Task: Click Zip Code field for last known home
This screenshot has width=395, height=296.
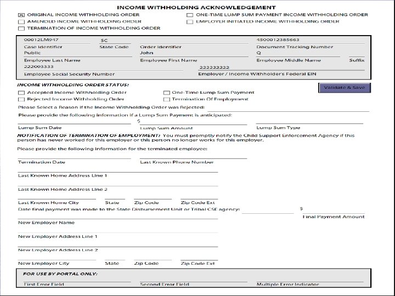Action: 153,196
